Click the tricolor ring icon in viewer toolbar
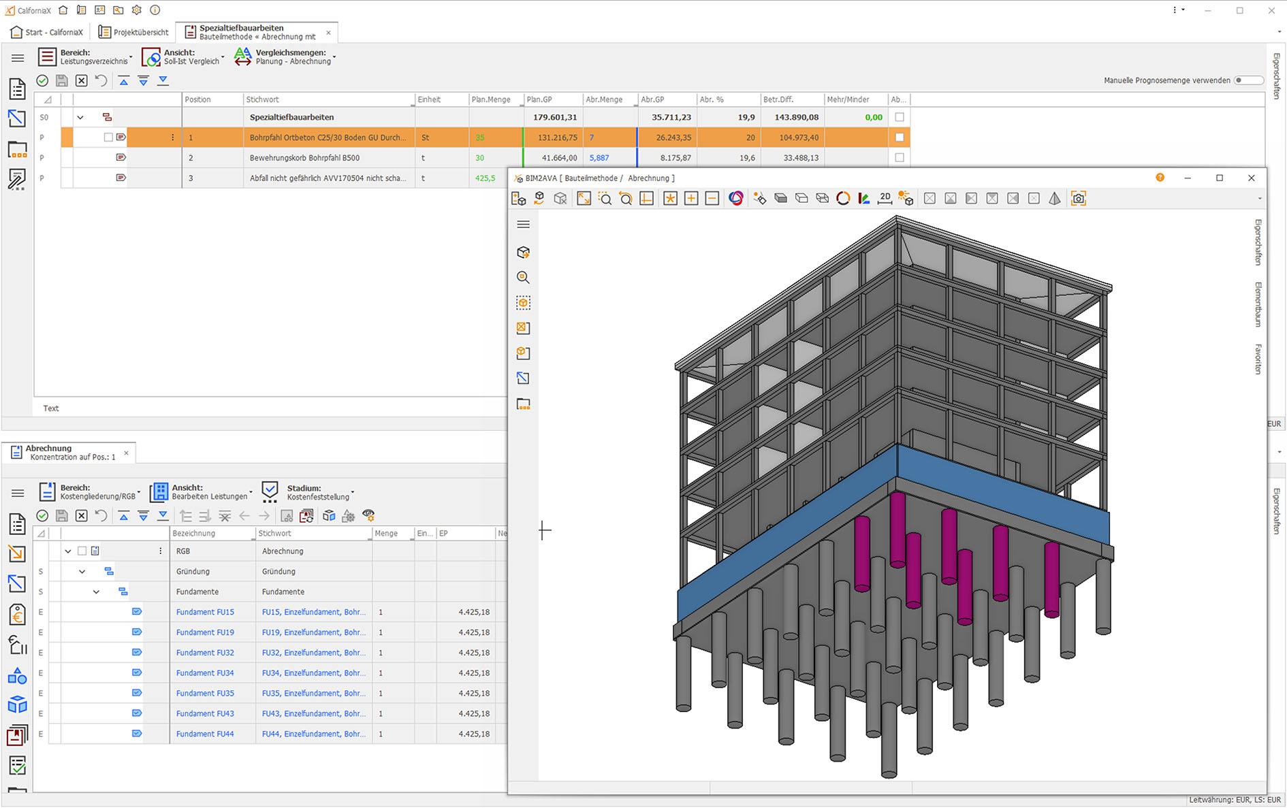This screenshot has width=1287, height=808. [736, 198]
